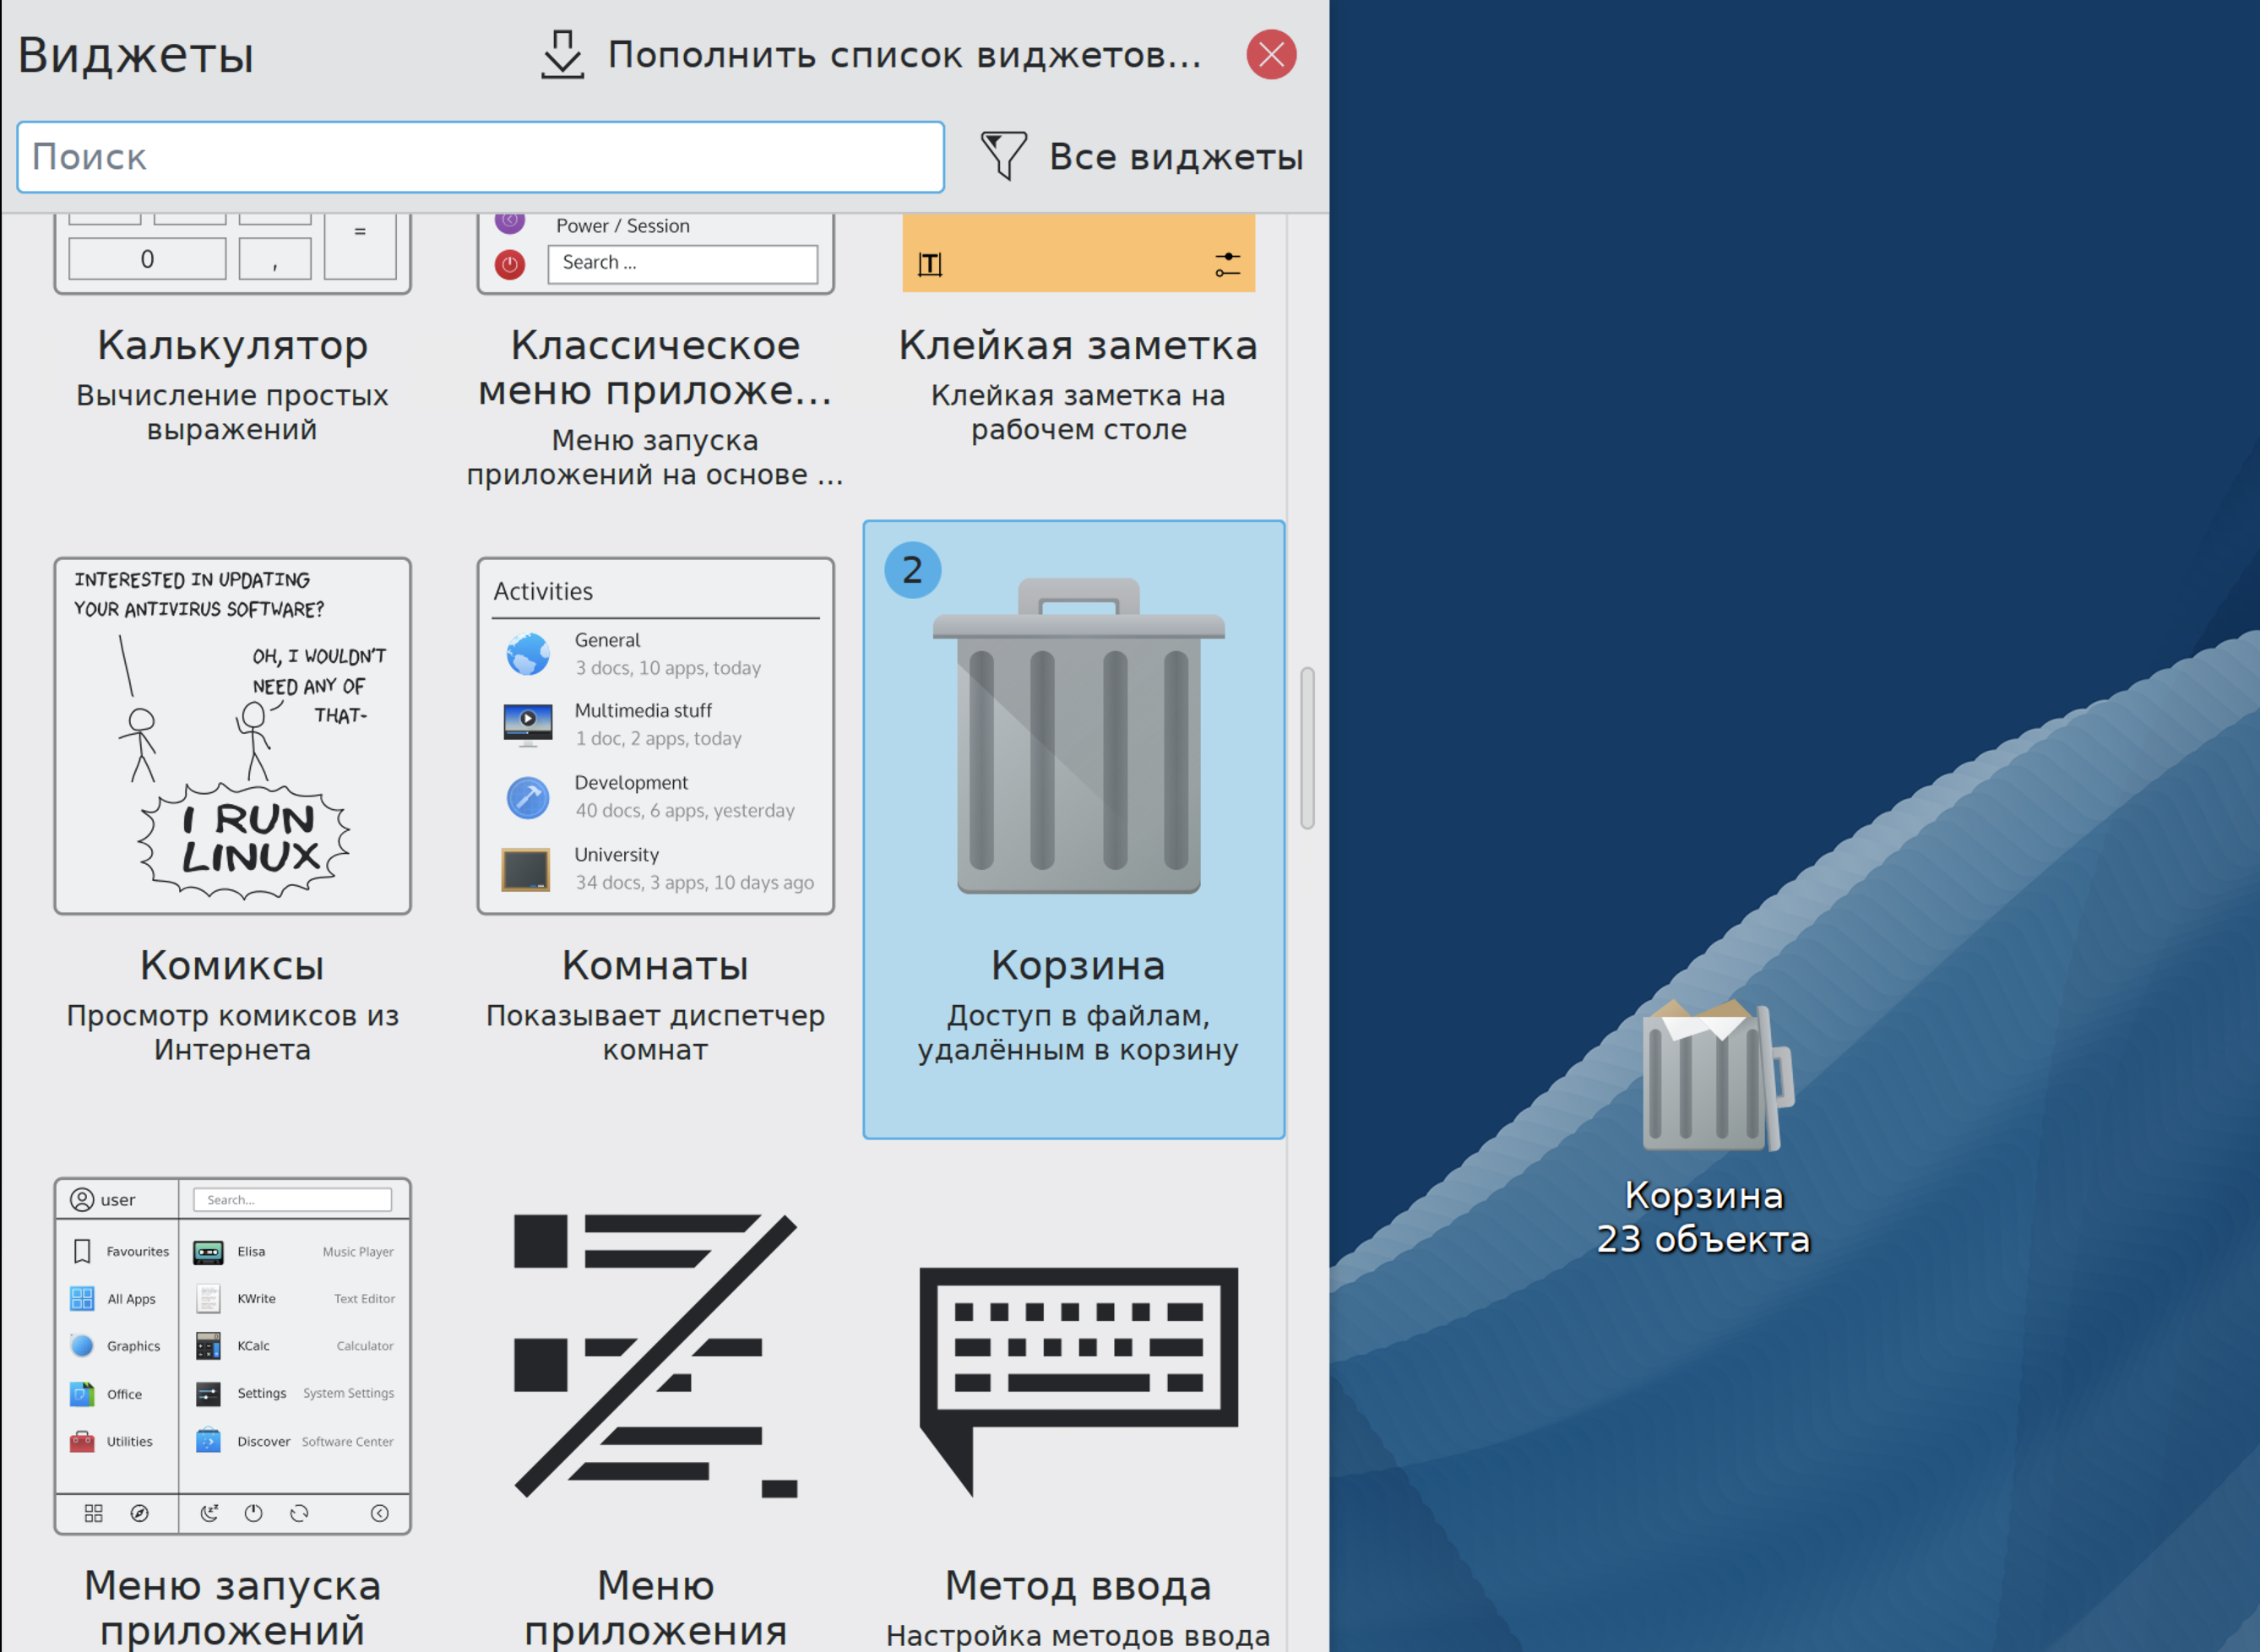The width and height of the screenshot is (2260, 1652).
Task: Click the Калькулятор widget title
Action: (232, 345)
